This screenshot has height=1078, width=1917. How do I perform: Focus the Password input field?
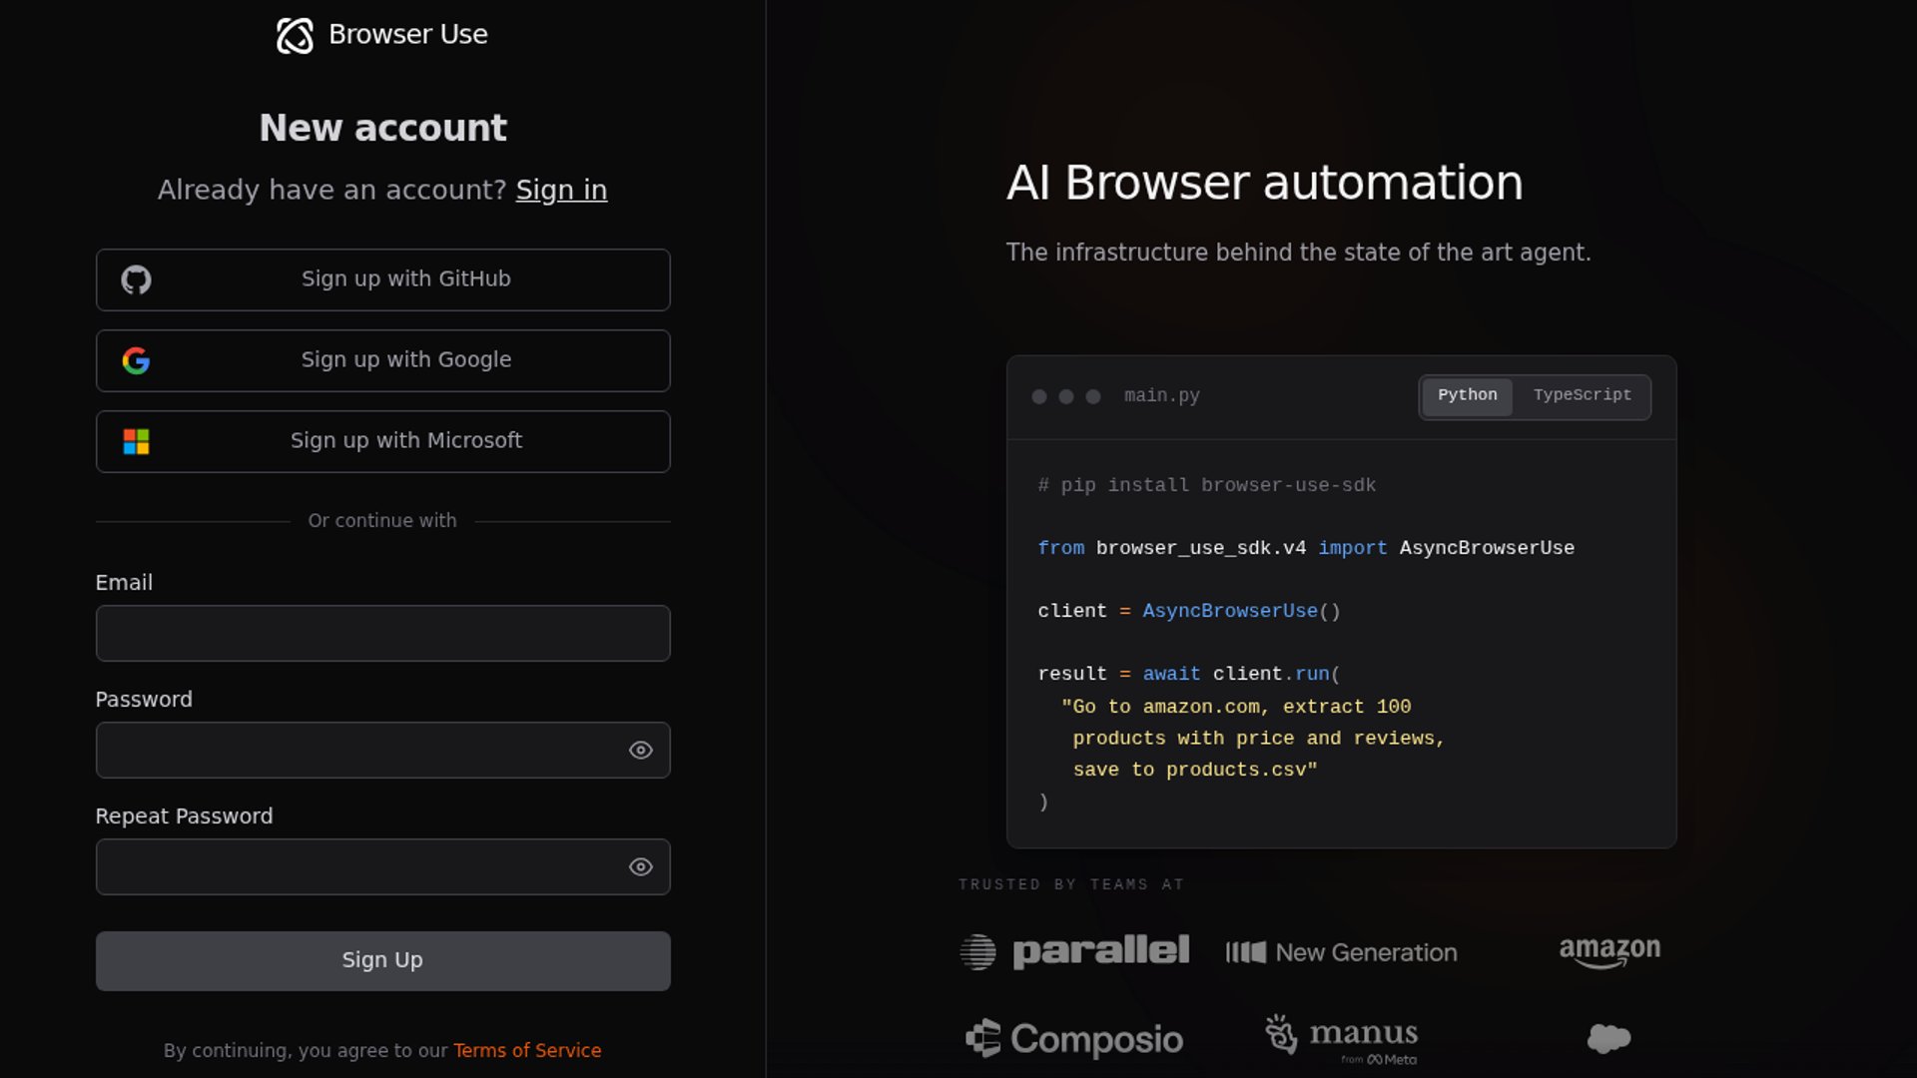click(x=382, y=750)
